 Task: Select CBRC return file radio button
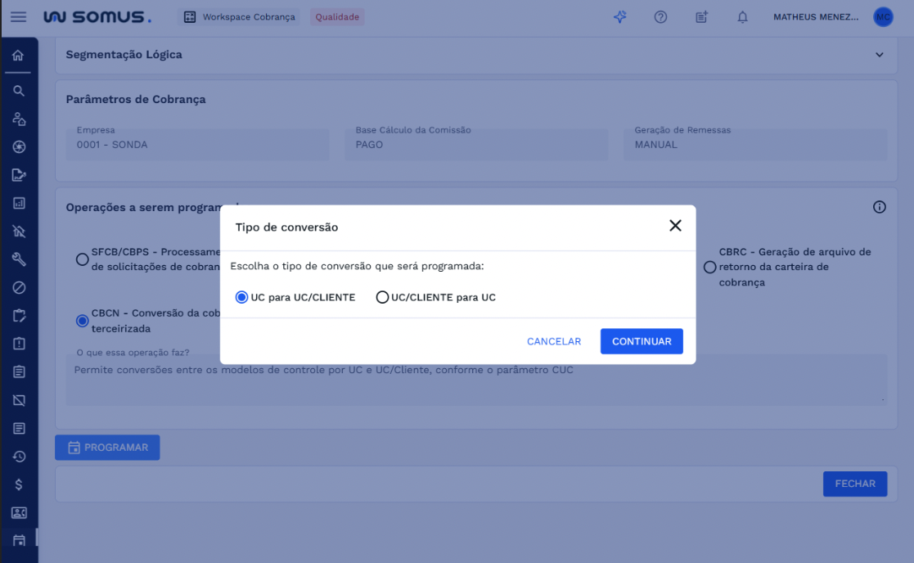click(709, 267)
